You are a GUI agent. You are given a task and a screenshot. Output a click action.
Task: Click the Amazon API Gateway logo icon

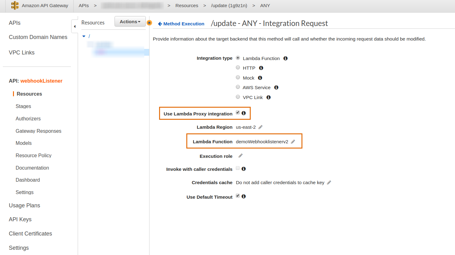15,6
